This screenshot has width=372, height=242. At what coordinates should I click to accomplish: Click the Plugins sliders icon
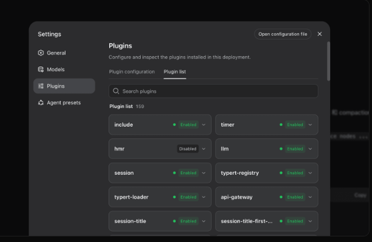pyautogui.click(x=41, y=86)
